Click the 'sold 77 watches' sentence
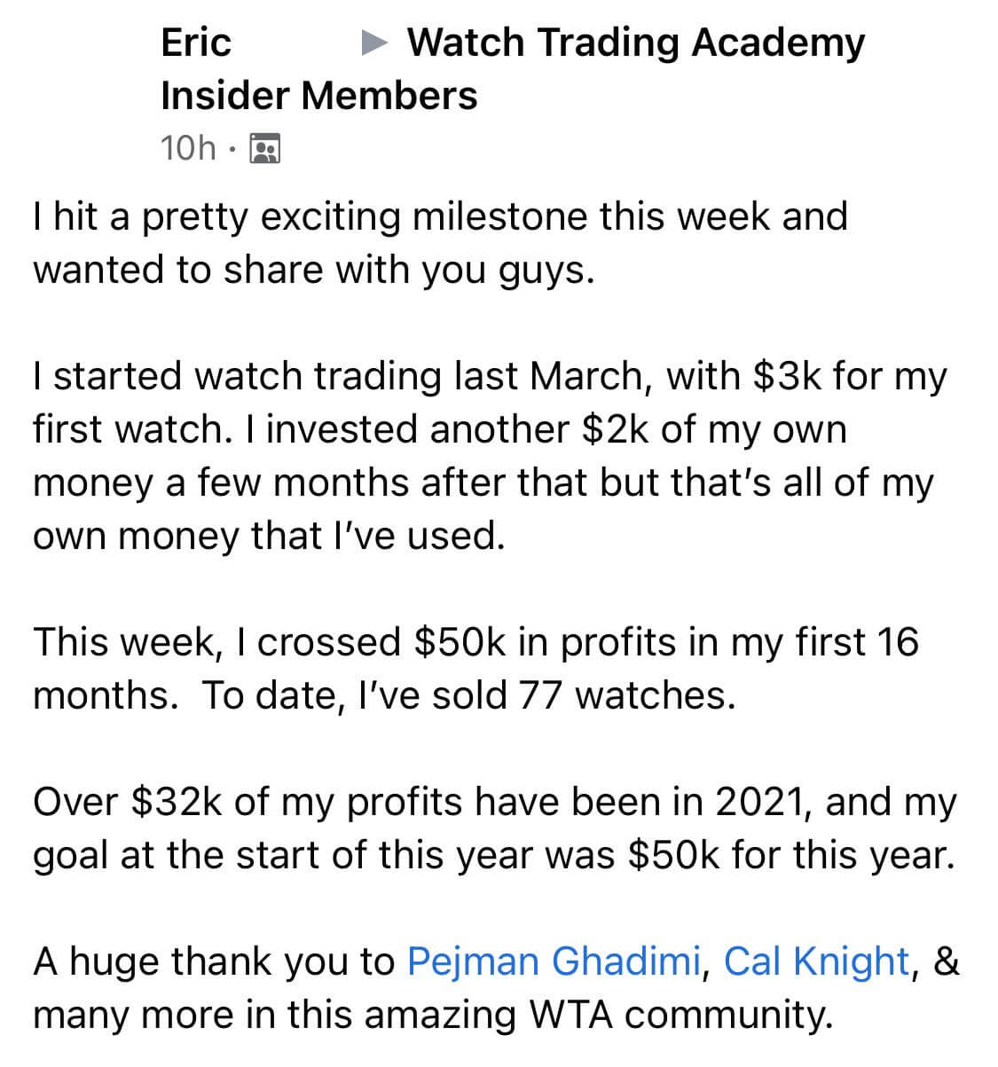998x1067 pixels. coord(469,695)
